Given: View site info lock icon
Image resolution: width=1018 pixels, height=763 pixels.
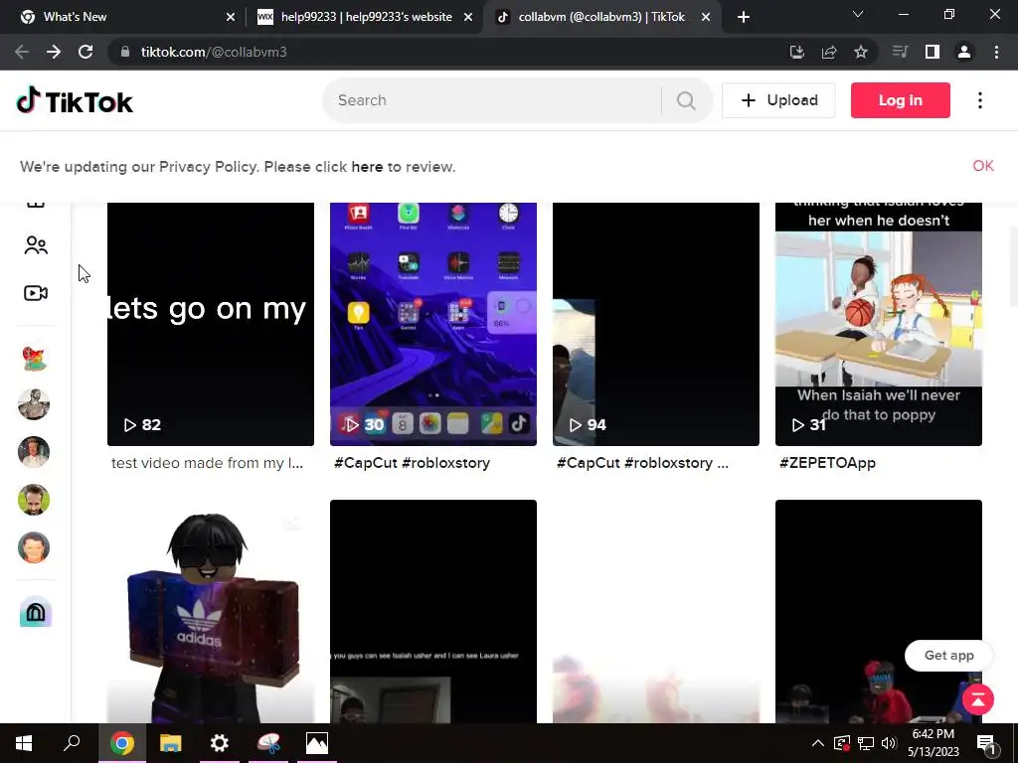Looking at the screenshot, I should pos(125,52).
